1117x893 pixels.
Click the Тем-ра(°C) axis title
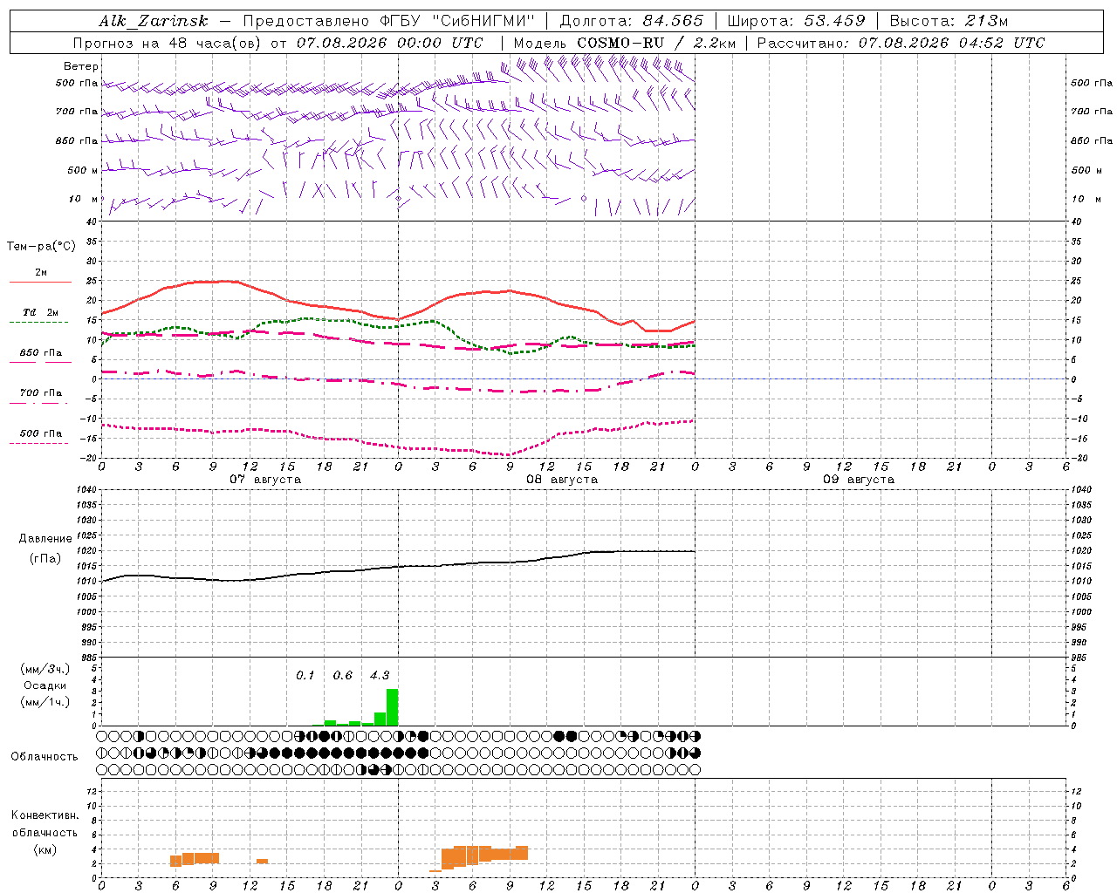(x=41, y=247)
